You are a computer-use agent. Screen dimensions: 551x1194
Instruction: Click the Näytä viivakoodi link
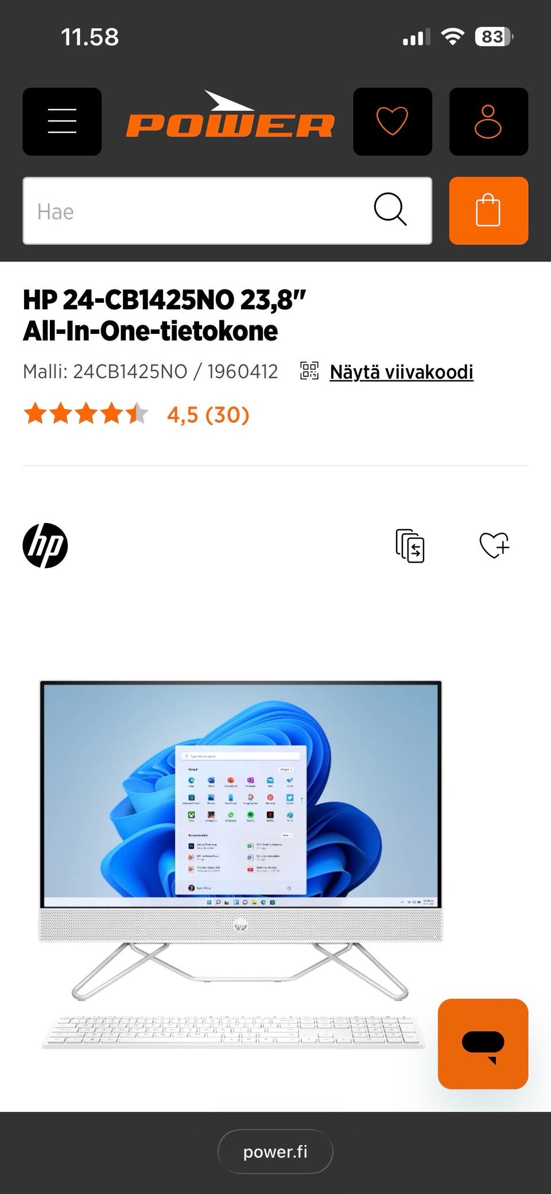point(401,372)
